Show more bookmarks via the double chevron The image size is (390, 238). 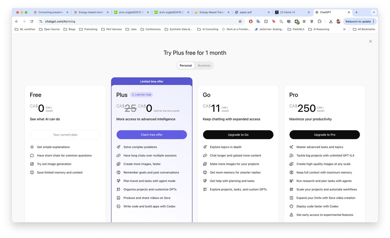[344, 29]
